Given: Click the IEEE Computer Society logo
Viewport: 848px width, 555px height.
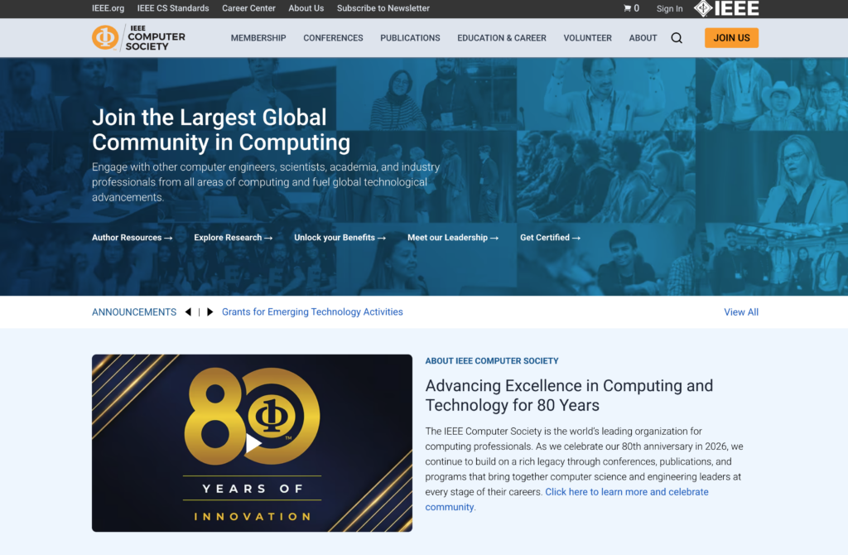Looking at the screenshot, I should coord(138,38).
